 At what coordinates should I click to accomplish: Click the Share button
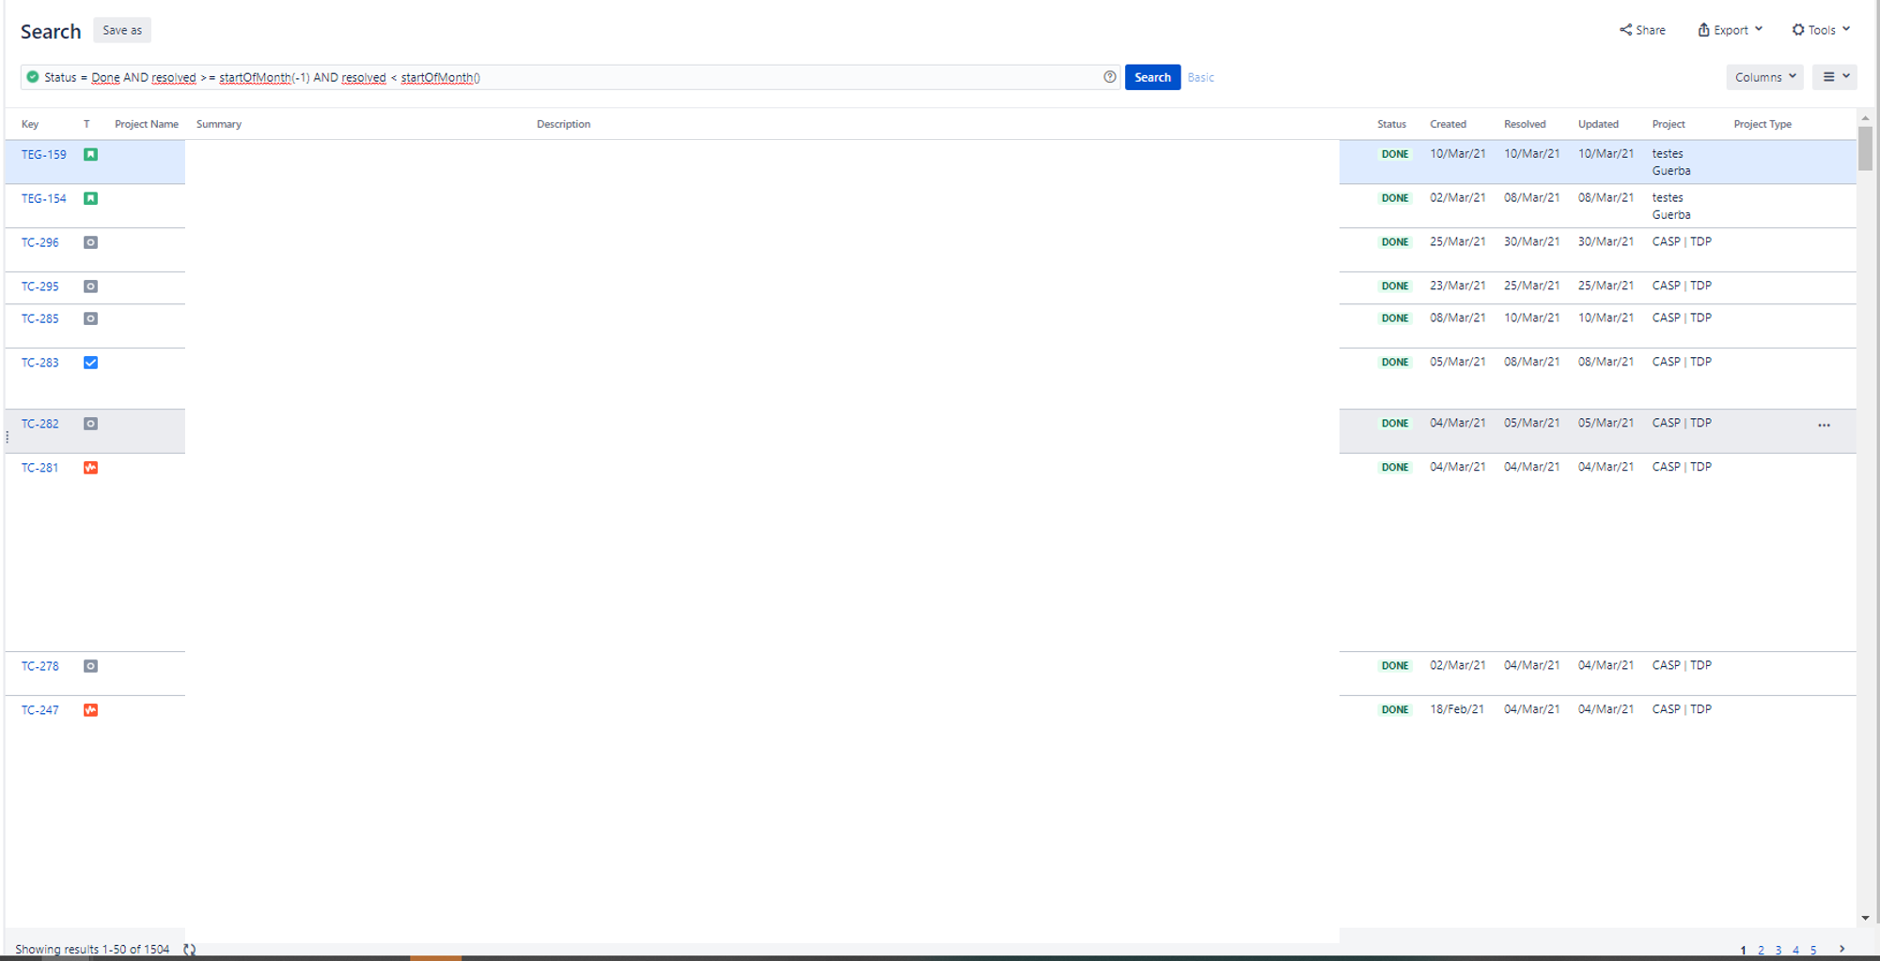[x=1642, y=30]
